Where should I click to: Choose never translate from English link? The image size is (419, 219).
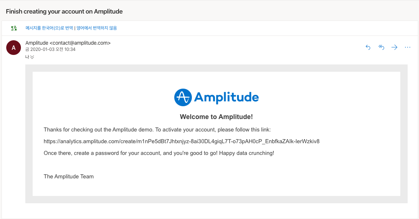point(97,28)
